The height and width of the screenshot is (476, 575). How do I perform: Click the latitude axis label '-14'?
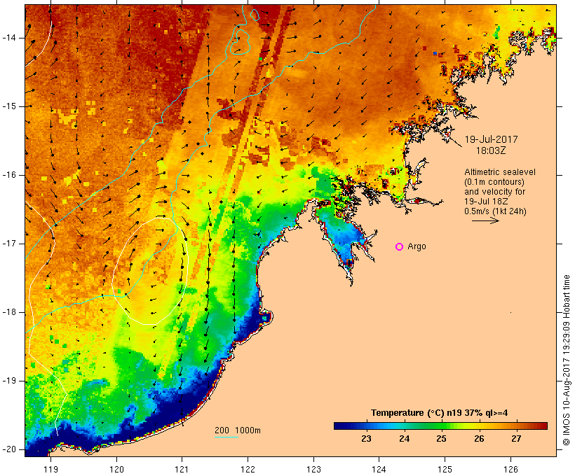tap(9, 38)
